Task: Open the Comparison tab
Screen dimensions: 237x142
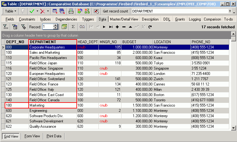Action: tap(212, 19)
